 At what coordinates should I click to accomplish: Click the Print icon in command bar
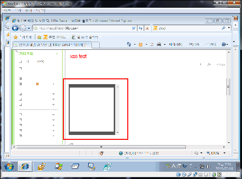159,44
